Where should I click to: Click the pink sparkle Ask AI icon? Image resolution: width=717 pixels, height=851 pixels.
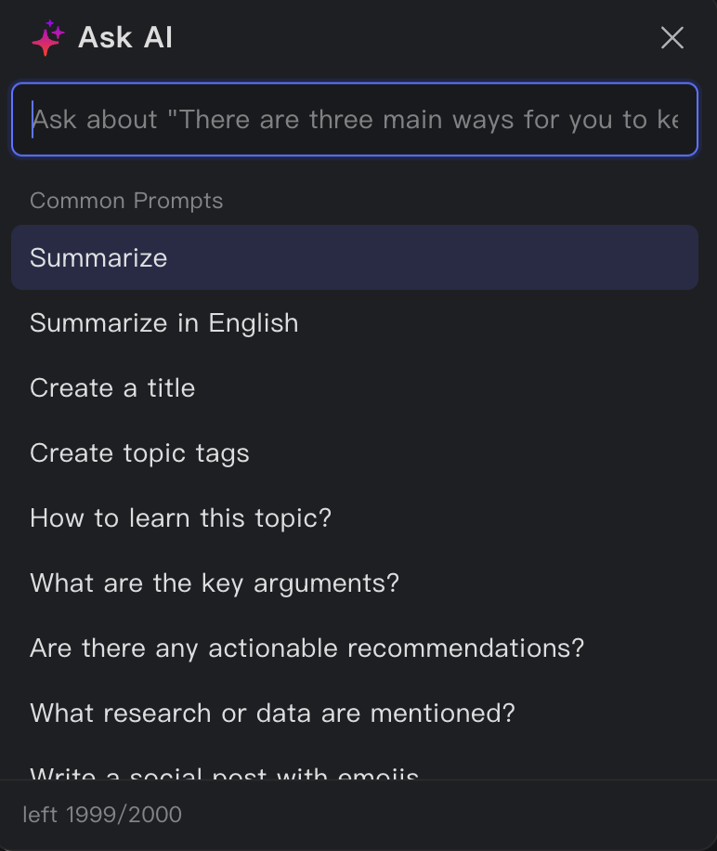point(46,38)
